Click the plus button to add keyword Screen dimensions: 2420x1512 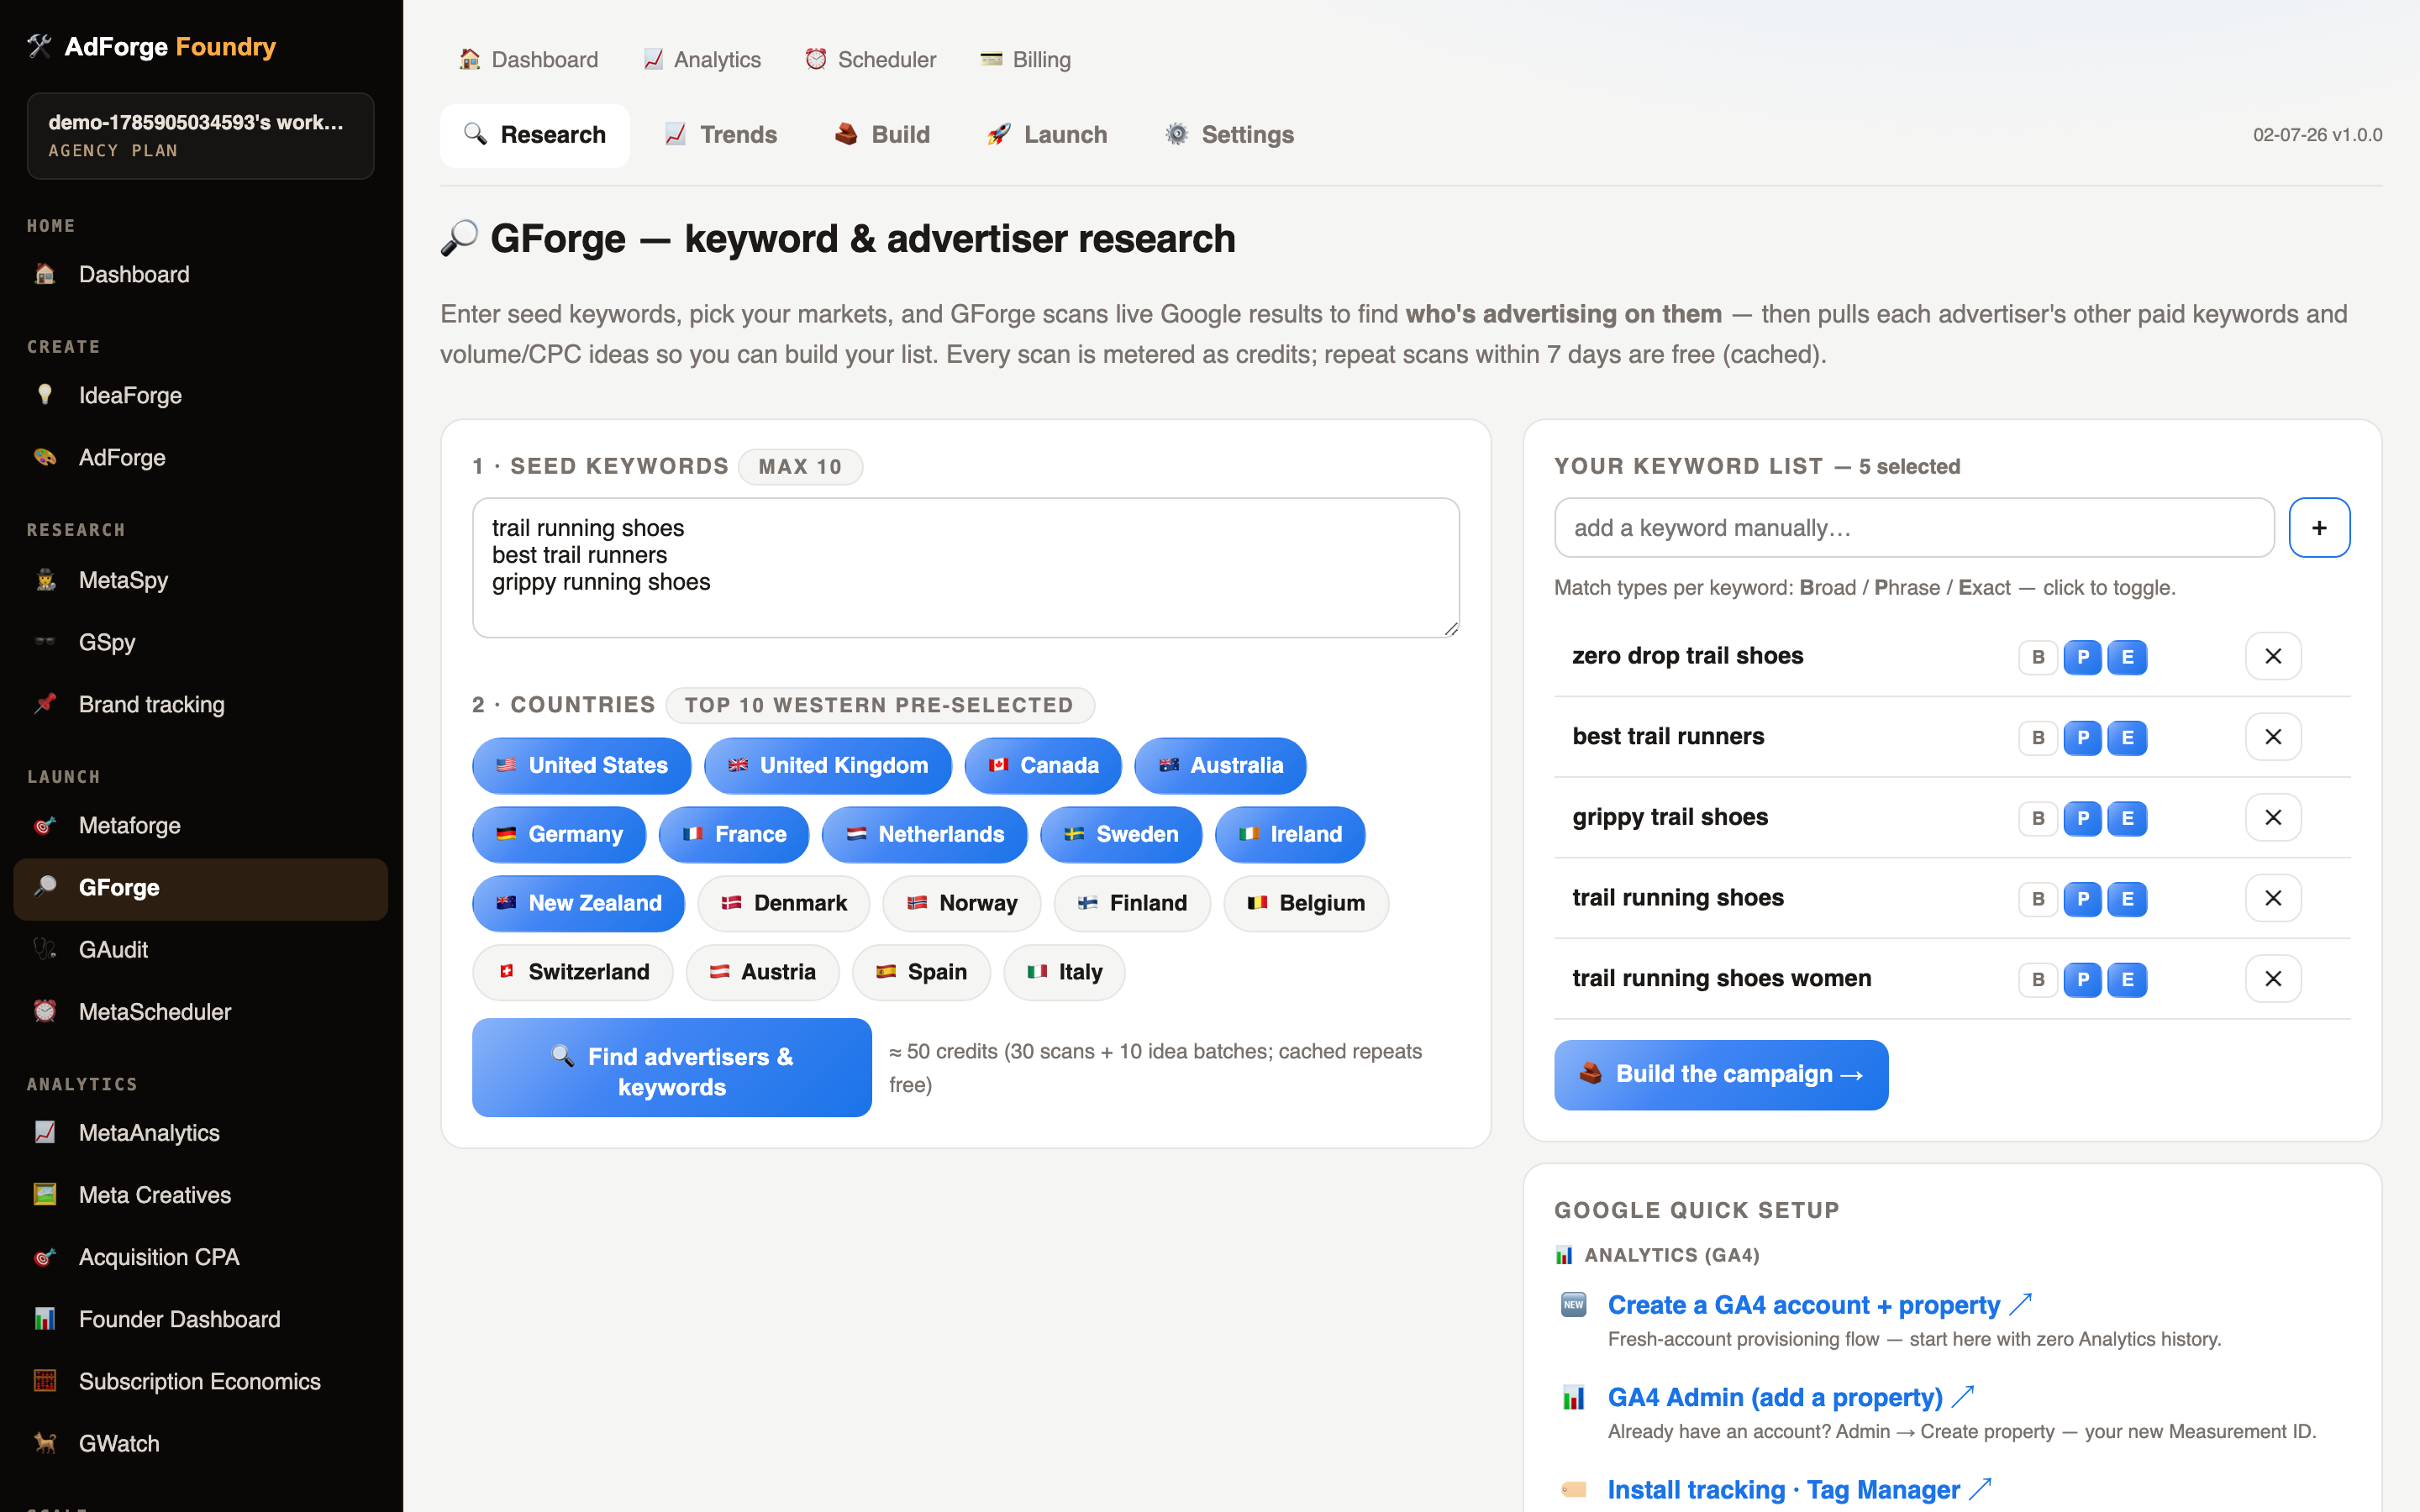(x=2319, y=527)
